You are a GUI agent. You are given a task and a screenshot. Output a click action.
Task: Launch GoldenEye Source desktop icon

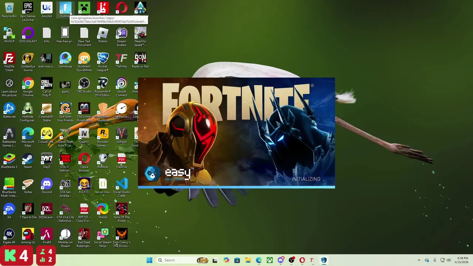(28, 62)
